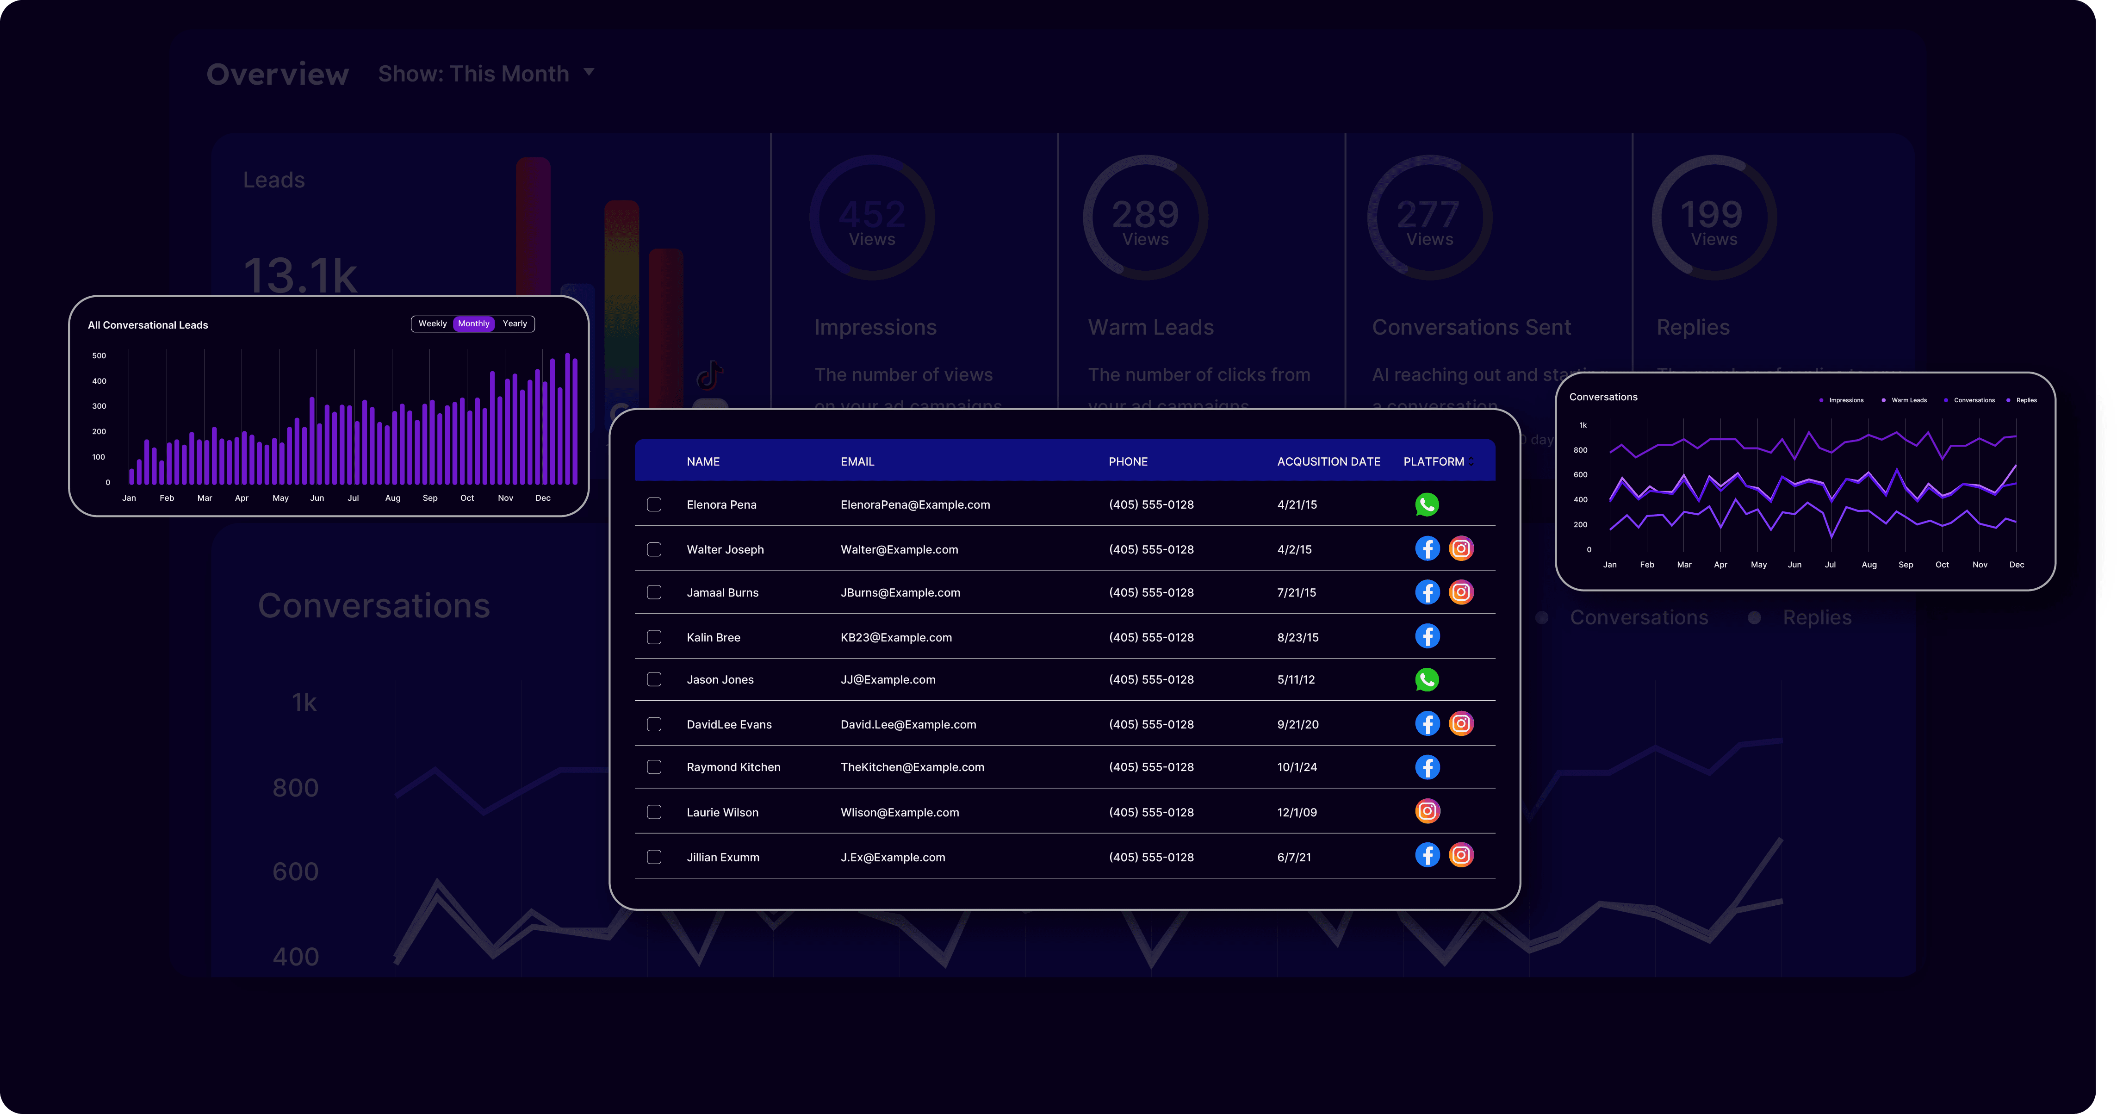Select the Monthly chart view option
This screenshot has height=1114, width=2123.
(473, 324)
